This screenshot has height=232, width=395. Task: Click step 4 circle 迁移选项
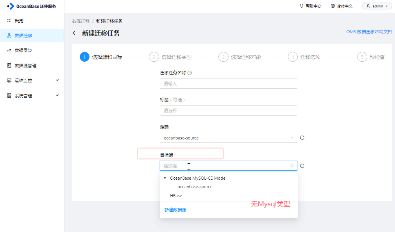click(293, 57)
